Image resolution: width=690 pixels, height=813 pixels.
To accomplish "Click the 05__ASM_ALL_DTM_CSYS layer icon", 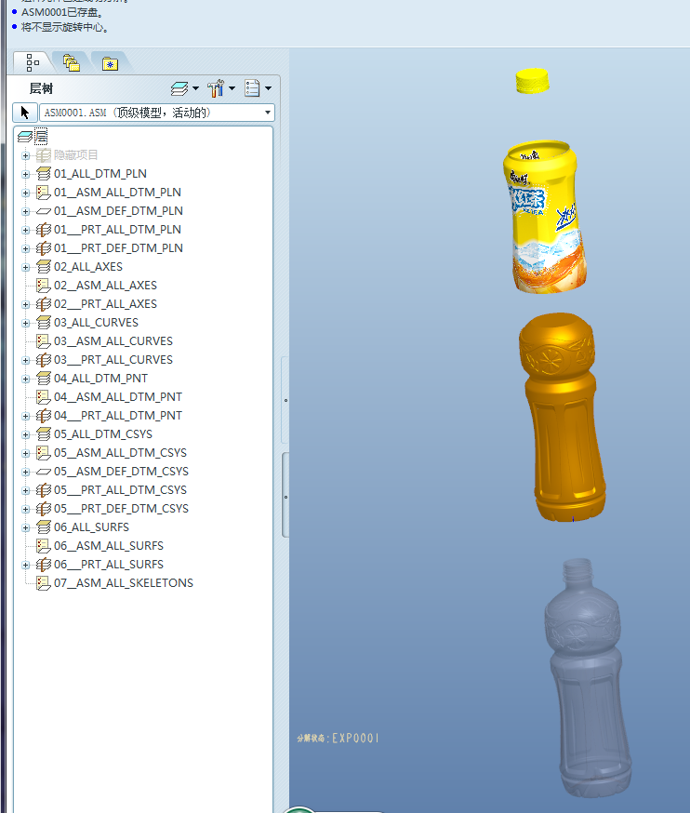I will [44, 453].
